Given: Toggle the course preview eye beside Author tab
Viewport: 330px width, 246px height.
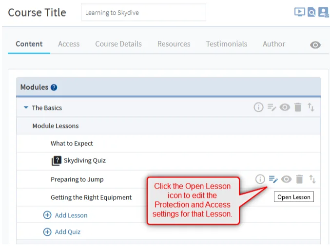Looking at the screenshot, I should 315,45.
